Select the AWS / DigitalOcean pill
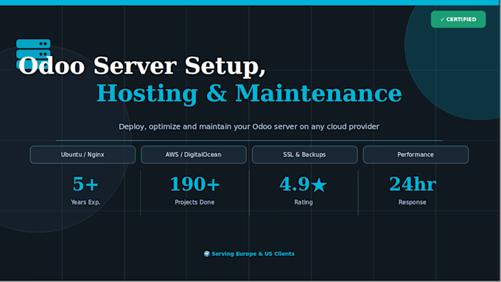Image resolution: width=501 pixels, height=282 pixels. tap(193, 155)
